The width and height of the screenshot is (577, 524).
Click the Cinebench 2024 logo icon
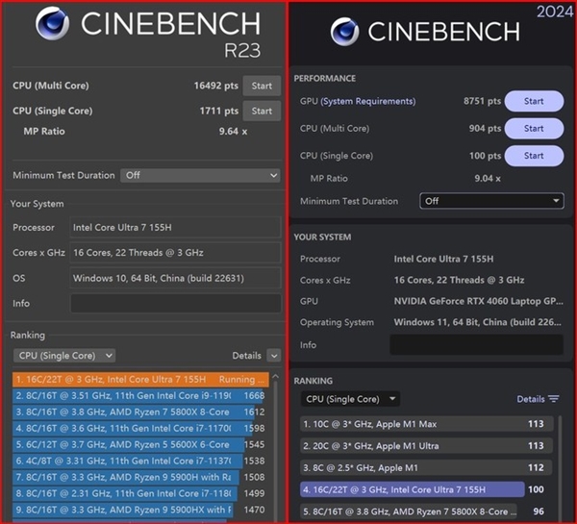(x=344, y=34)
